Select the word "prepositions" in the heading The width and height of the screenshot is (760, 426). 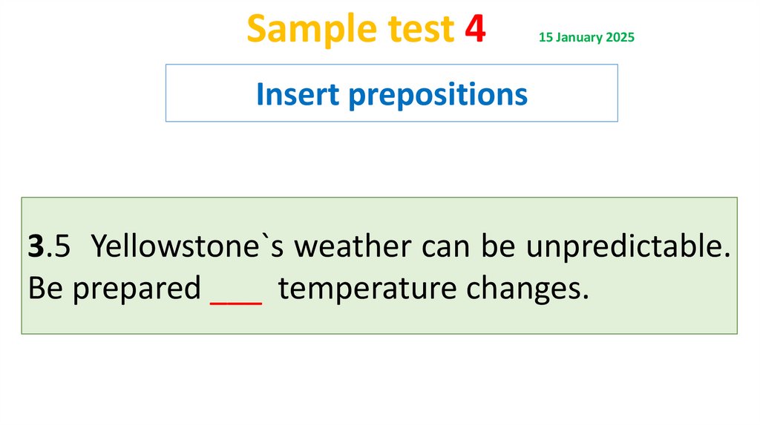click(x=444, y=94)
